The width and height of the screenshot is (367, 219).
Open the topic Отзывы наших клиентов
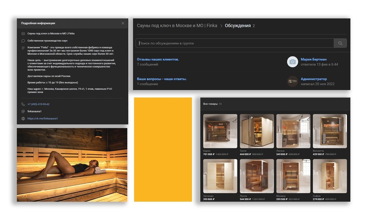pos(158,59)
